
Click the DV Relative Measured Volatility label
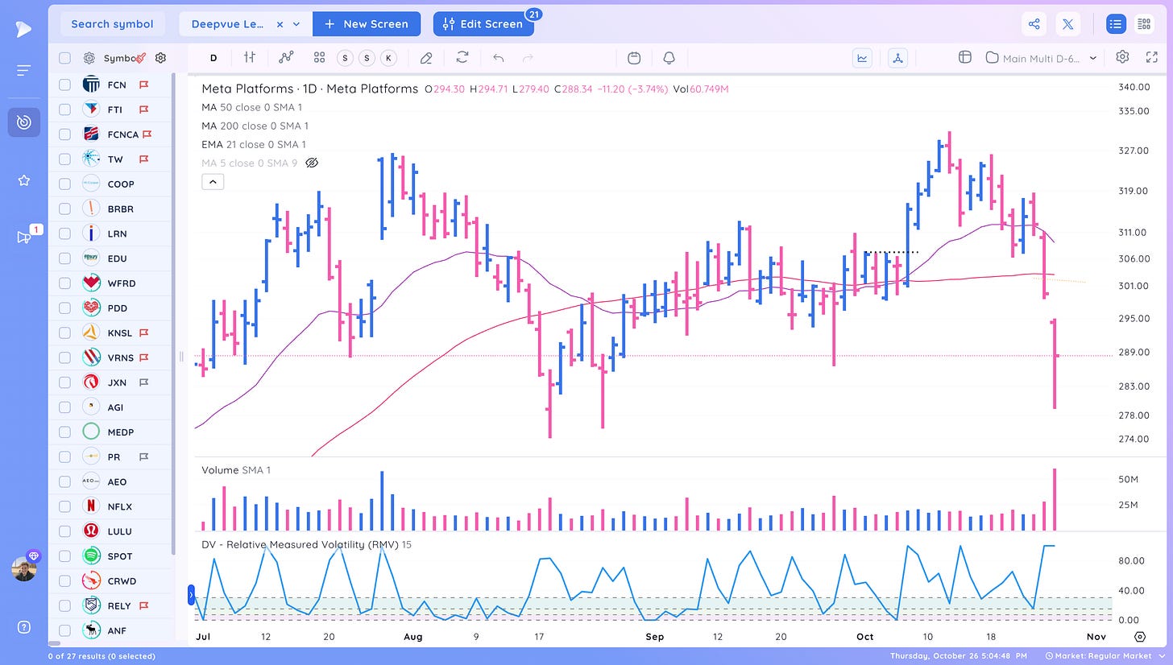[306, 545]
